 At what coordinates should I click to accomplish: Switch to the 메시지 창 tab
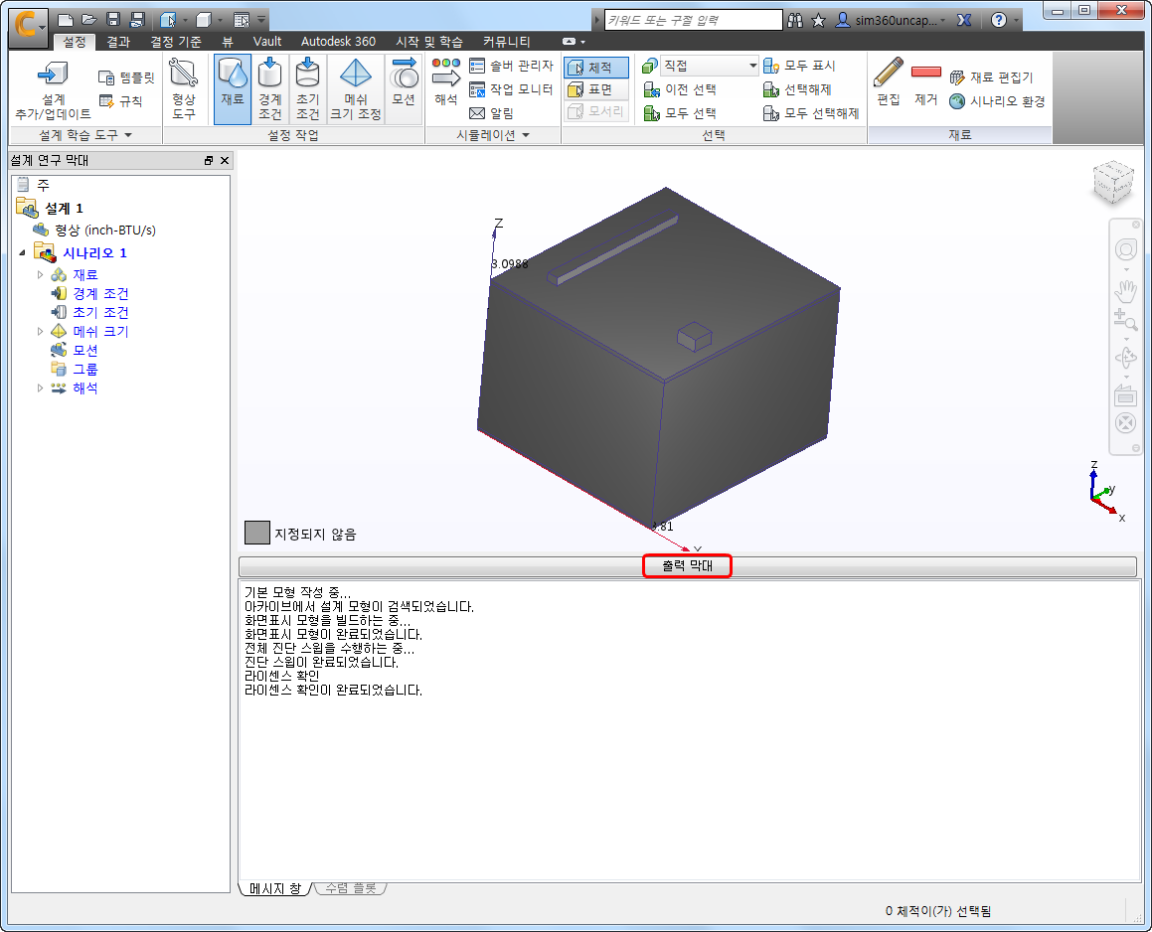[274, 888]
